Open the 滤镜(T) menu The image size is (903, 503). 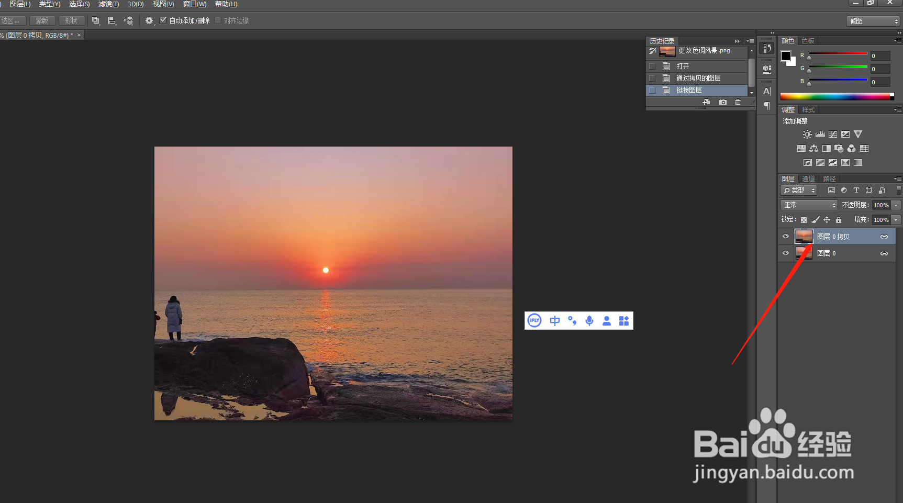click(108, 4)
